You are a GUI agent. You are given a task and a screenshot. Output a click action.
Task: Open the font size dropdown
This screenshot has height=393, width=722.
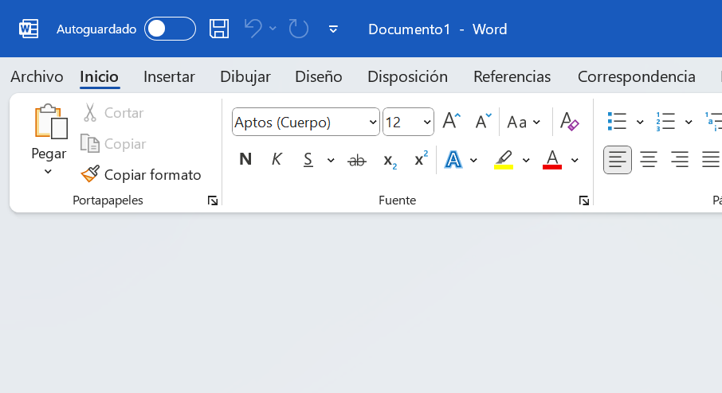point(427,123)
